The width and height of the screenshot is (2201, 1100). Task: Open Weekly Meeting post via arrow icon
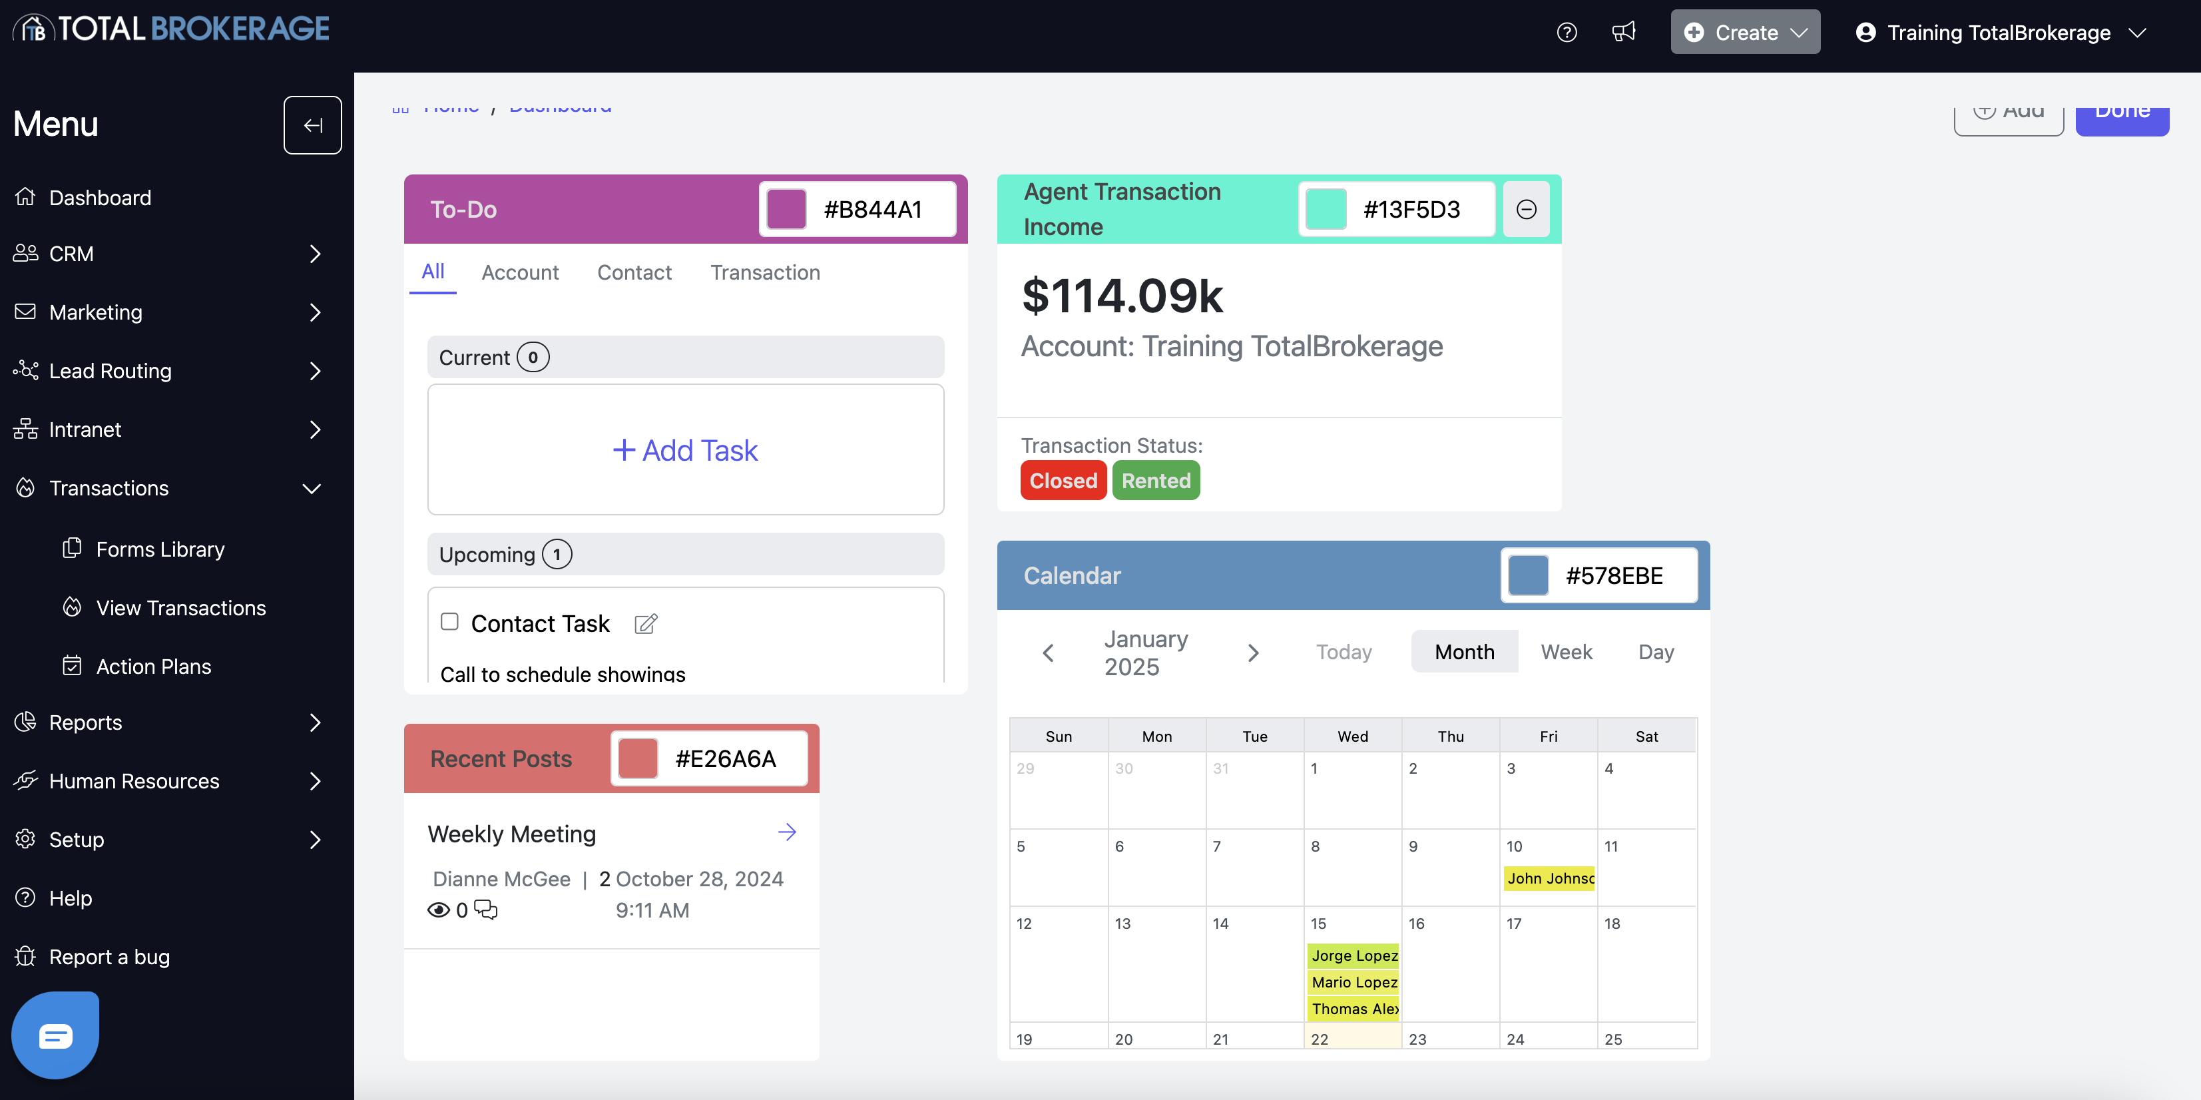787,832
